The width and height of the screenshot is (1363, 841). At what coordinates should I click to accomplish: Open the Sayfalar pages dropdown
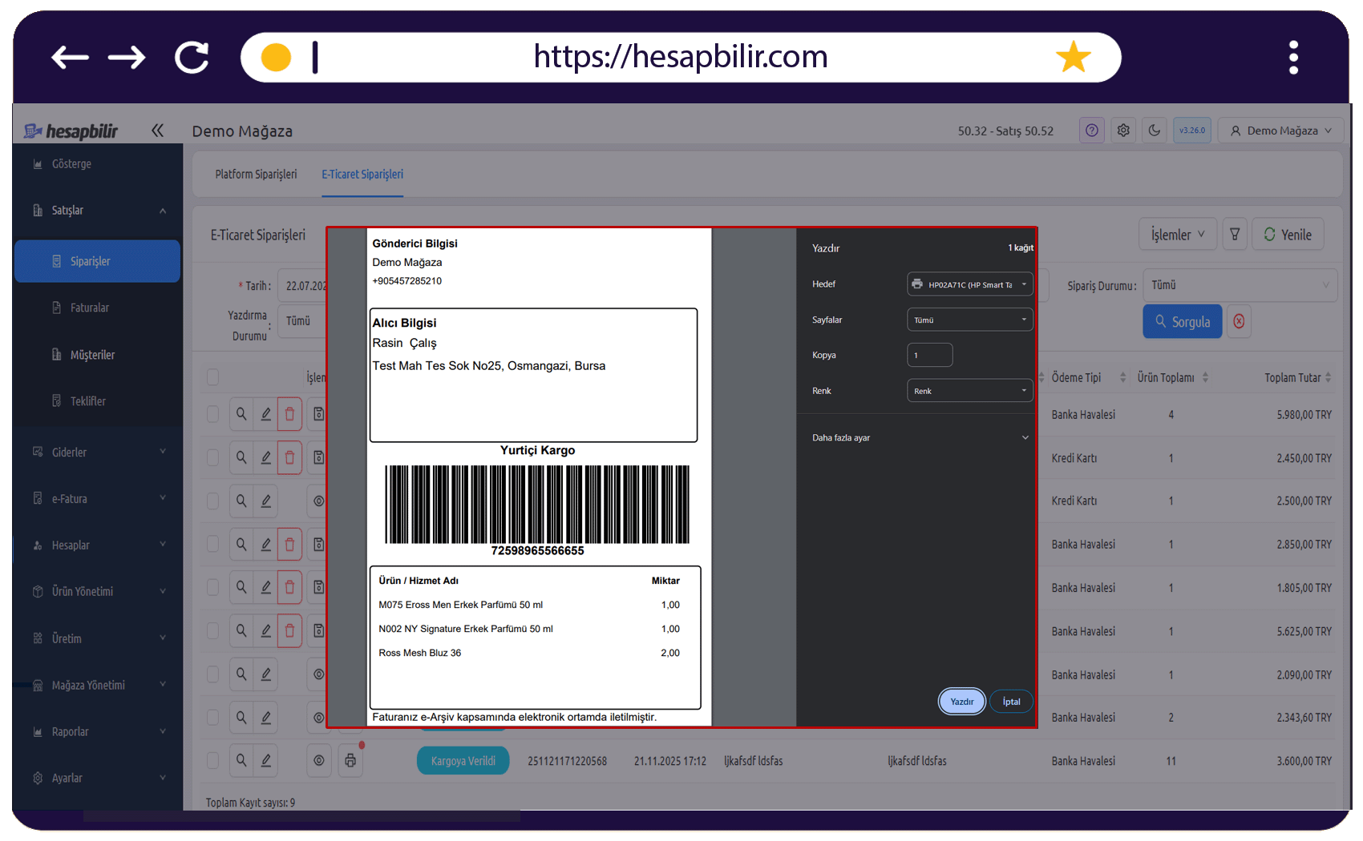tap(969, 320)
